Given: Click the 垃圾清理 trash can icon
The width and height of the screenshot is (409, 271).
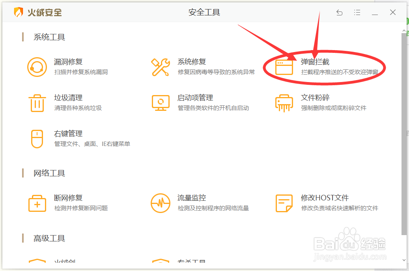Looking at the screenshot, I should pyautogui.click(x=37, y=103).
